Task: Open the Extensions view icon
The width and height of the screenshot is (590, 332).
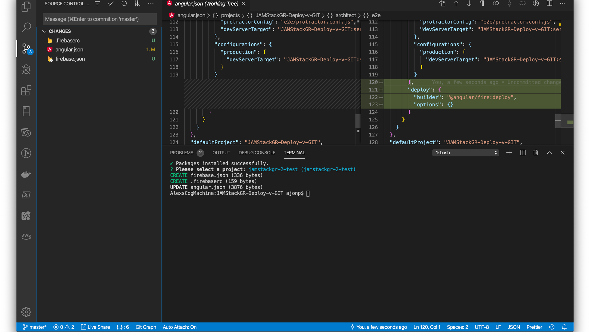Action: 26,90
